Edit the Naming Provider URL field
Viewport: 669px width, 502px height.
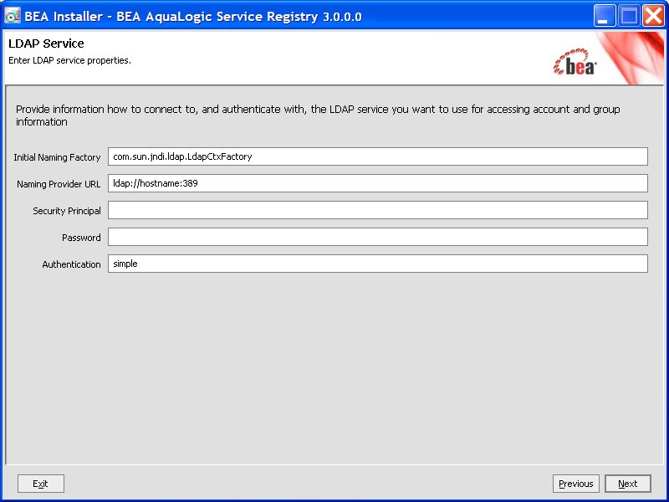378,183
